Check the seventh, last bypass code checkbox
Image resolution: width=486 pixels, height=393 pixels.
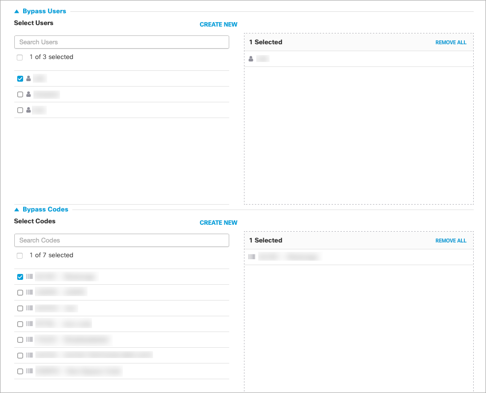(20, 371)
